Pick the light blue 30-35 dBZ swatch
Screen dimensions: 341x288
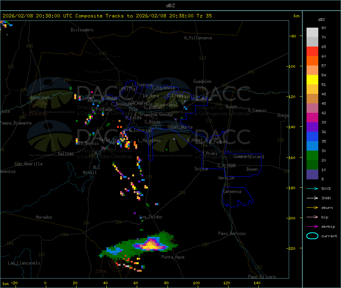(x=312, y=146)
